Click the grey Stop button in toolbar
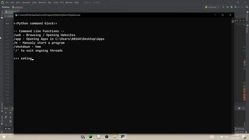This screenshot has height=140, width=249. (242, 7)
